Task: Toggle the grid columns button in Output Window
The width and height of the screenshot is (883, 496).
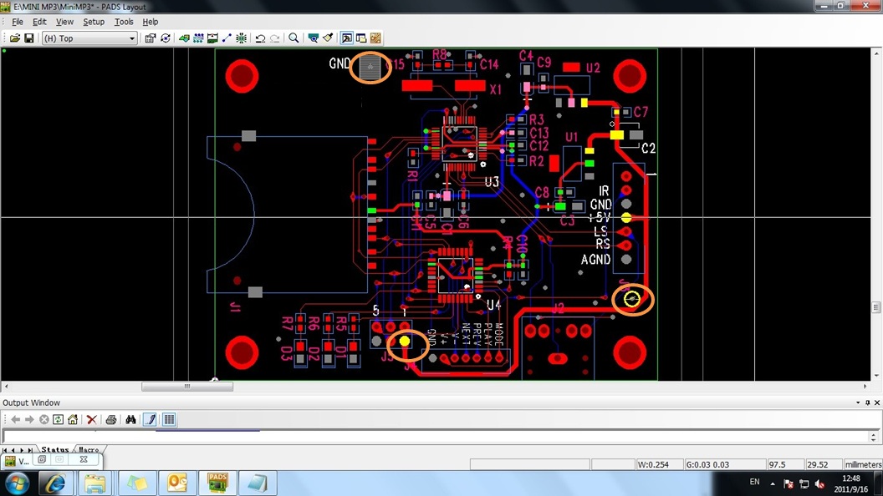Action: (169, 420)
